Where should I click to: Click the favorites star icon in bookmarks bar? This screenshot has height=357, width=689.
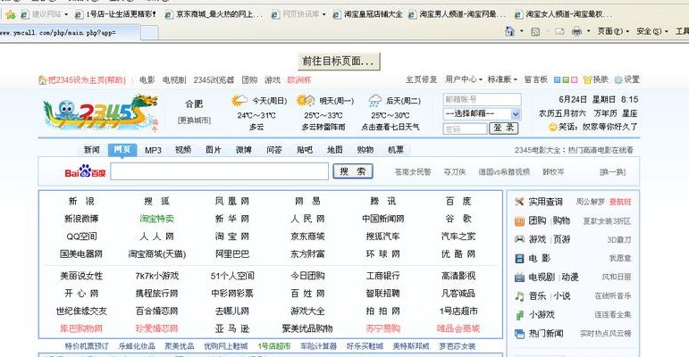[x=11, y=14]
